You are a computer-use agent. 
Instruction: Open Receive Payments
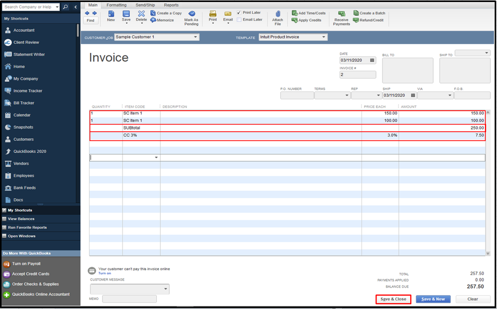tap(341, 18)
